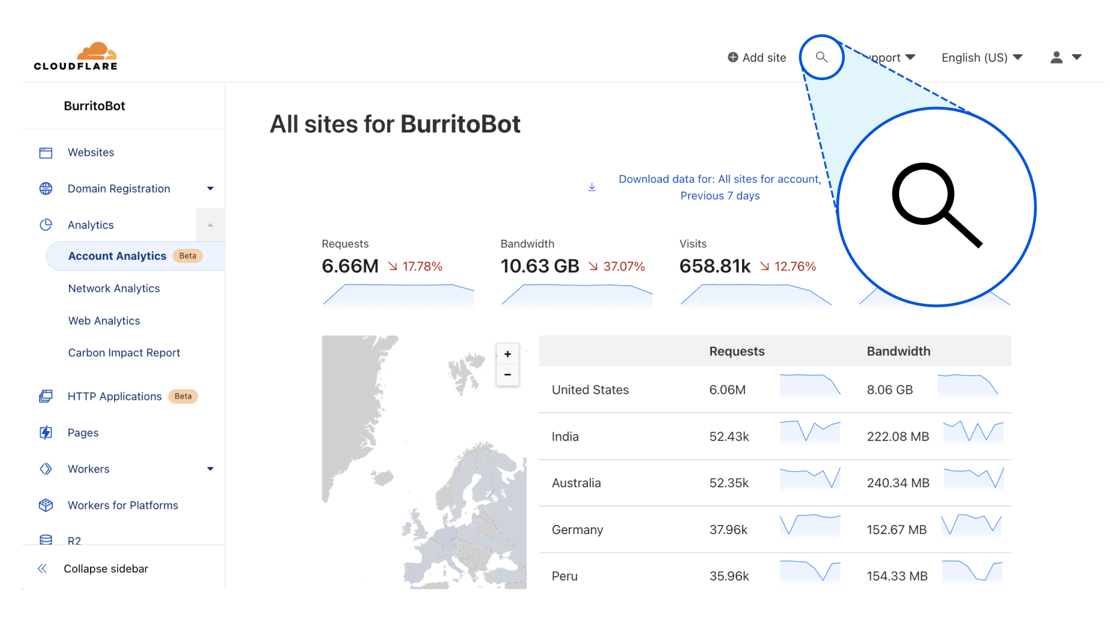Click the Visits sparkline chart under 658.81k
1110x624 pixels.
pos(756,294)
